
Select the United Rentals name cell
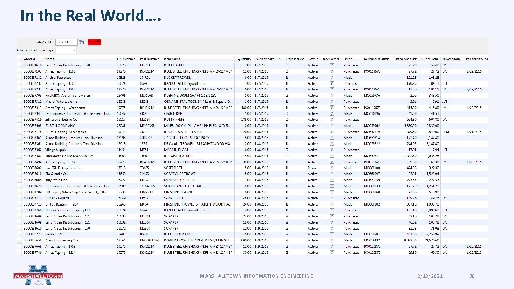(61, 204)
